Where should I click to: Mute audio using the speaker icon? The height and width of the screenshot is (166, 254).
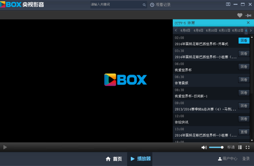[204, 147]
